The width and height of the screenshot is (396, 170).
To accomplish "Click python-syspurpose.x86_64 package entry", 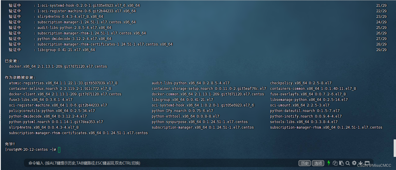I will click(200, 122).
